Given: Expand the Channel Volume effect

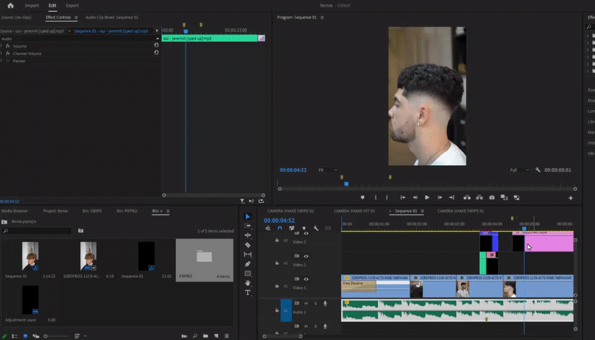Looking at the screenshot, I should click(2, 53).
